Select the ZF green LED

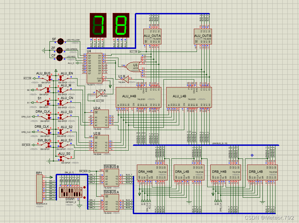(59, 50)
